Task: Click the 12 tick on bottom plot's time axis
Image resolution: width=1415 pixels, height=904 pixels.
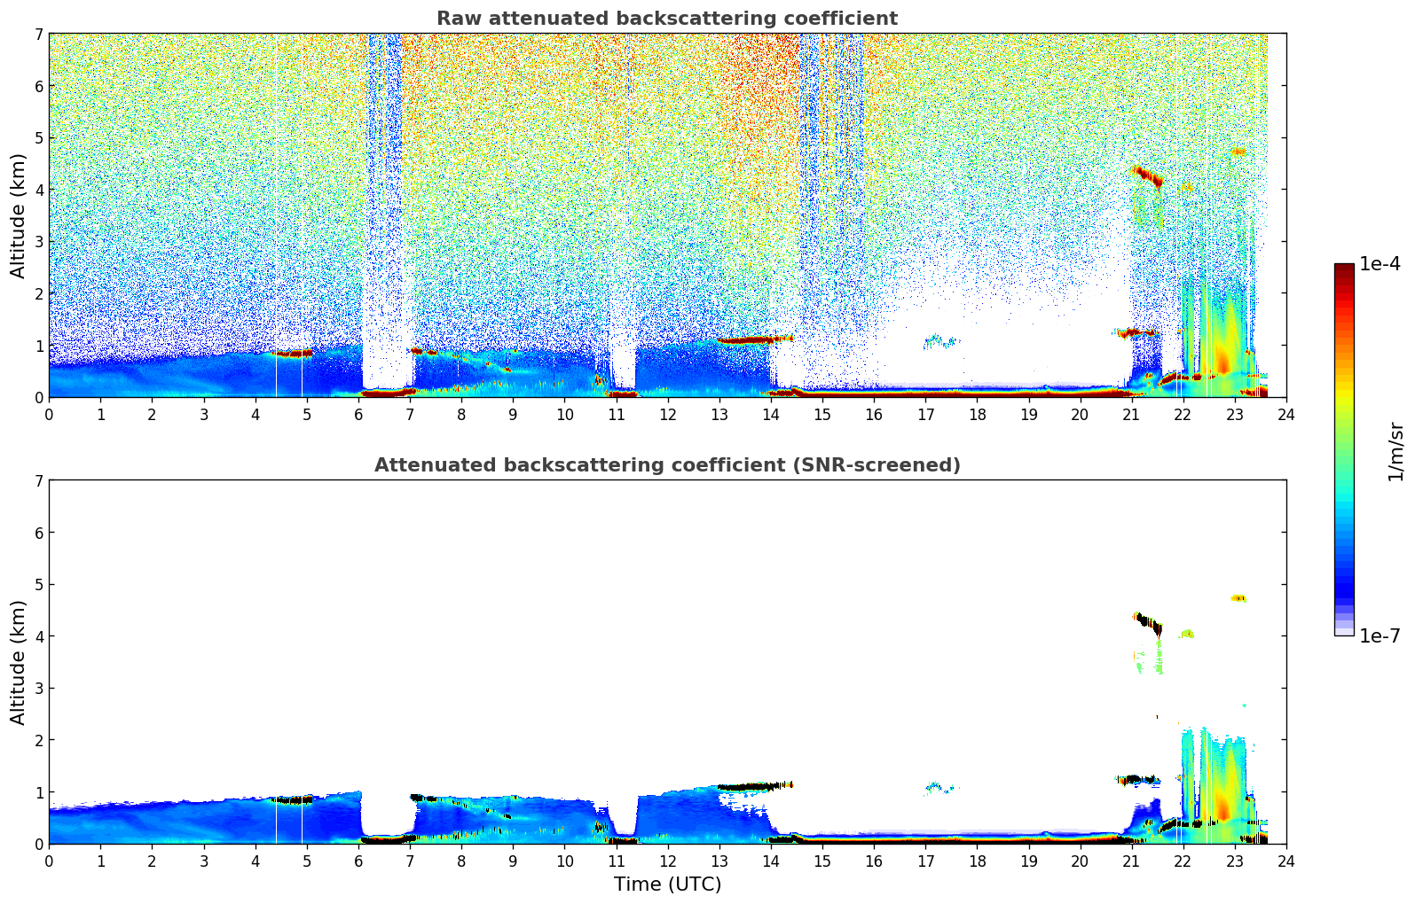Action: [x=667, y=861]
